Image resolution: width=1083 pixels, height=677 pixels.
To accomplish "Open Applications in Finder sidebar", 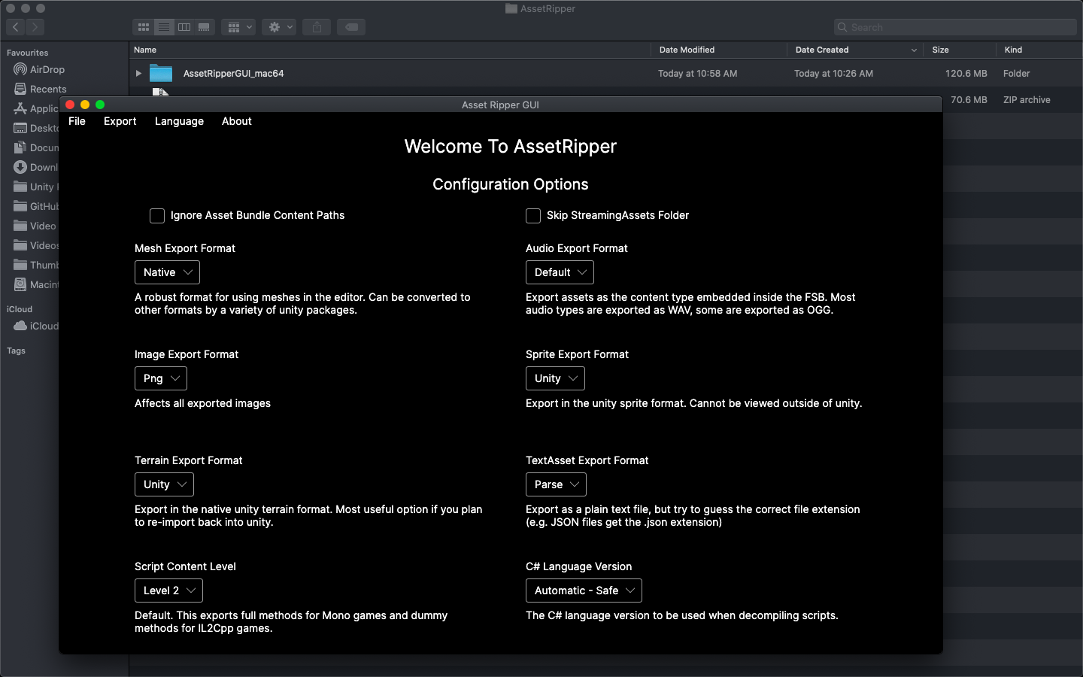I will [35, 108].
